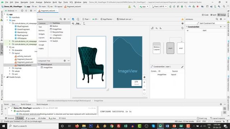Open the Android project view dropdown
Viewport: 230px width, 129px height.
click(x=11, y=11)
